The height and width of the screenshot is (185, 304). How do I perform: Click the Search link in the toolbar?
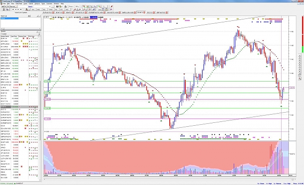pyautogui.click(x=30, y=7)
